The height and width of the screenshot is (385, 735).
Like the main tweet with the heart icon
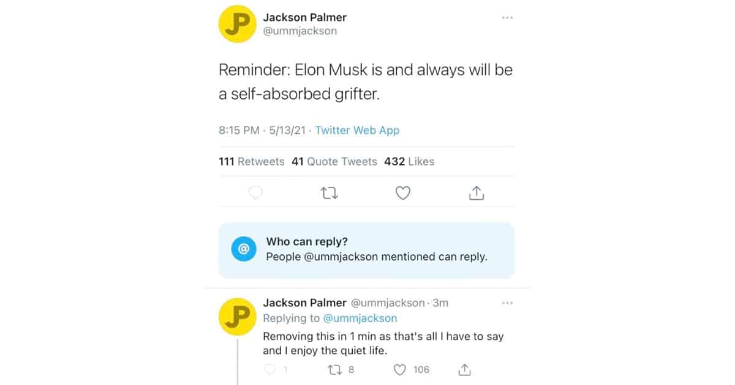[x=402, y=193]
